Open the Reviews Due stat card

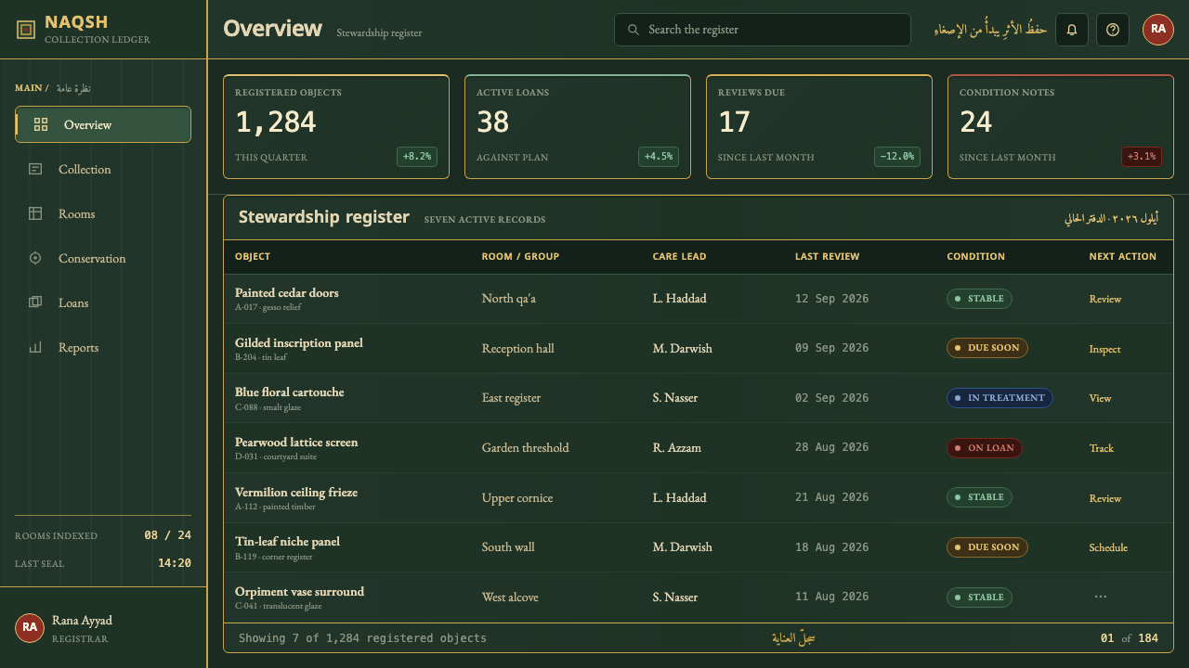point(819,126)
